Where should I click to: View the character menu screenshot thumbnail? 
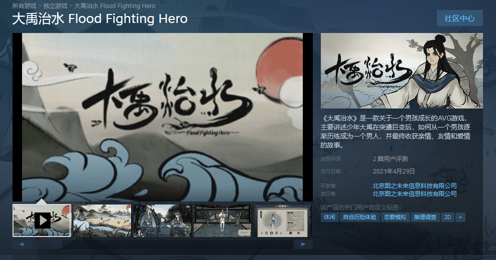(x=283, y=220)
